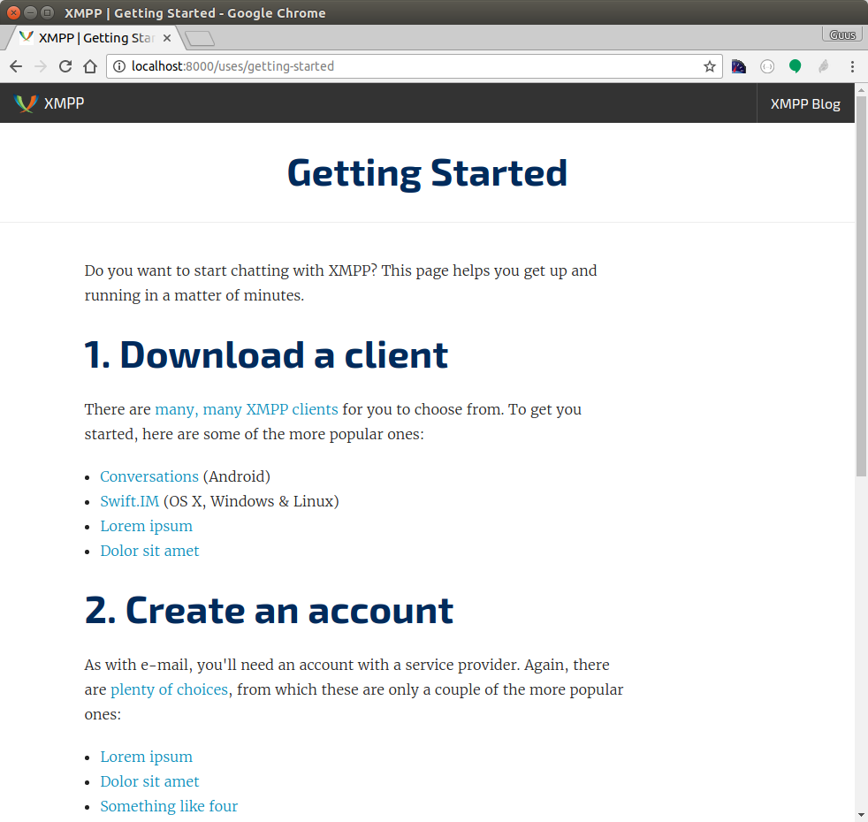Open the Conversations client link
The height and width of the screenshot is (822, 868).
(x=149, y=476)
